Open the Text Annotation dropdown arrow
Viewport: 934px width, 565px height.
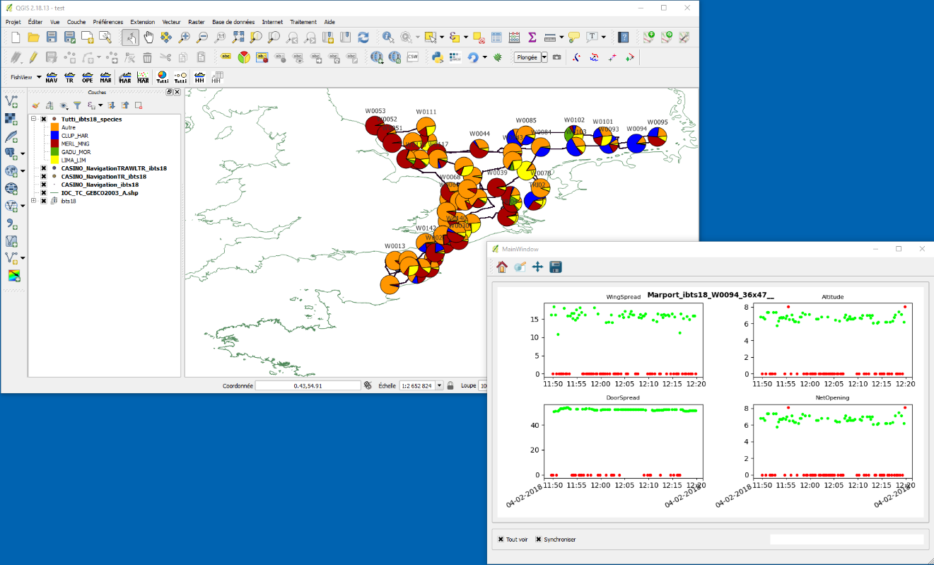click(x=604, y=37)
